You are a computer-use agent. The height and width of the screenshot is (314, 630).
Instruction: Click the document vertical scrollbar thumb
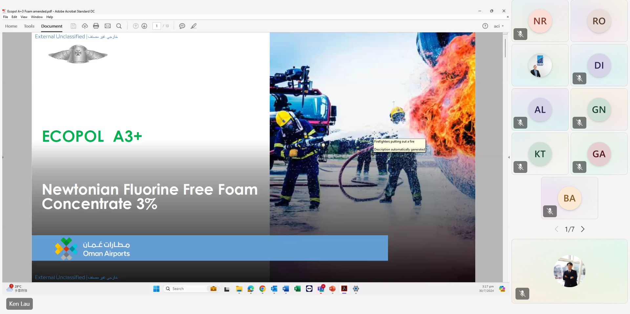point(505,48)
